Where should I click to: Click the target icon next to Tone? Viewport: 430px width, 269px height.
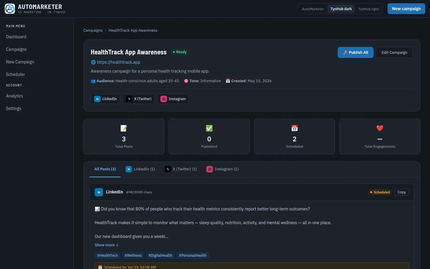click(186, 81)
